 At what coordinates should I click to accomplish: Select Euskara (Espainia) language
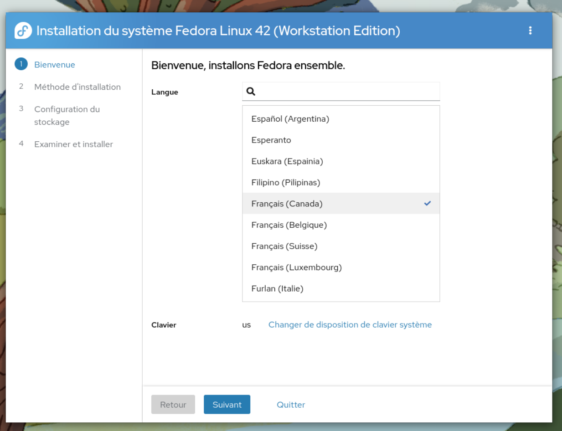click(287, 161)
